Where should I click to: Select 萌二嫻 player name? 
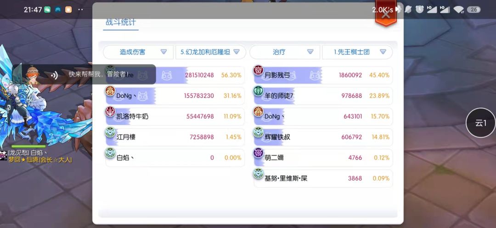[x=274, y=157]
